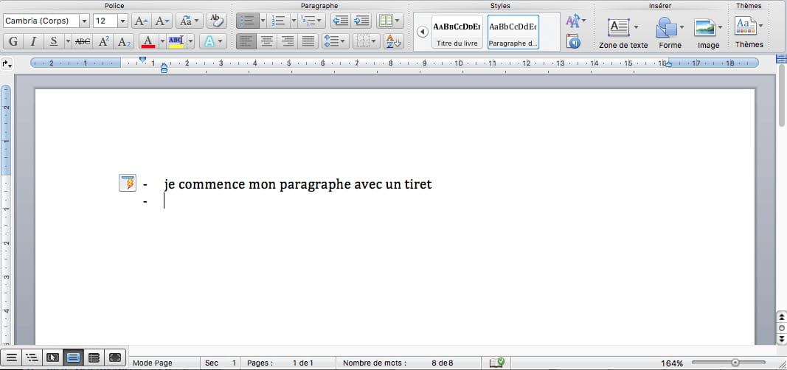Select the 'Titre du livre' style
This screenshot has height=370, width=787.
click(x=457, y=32)
